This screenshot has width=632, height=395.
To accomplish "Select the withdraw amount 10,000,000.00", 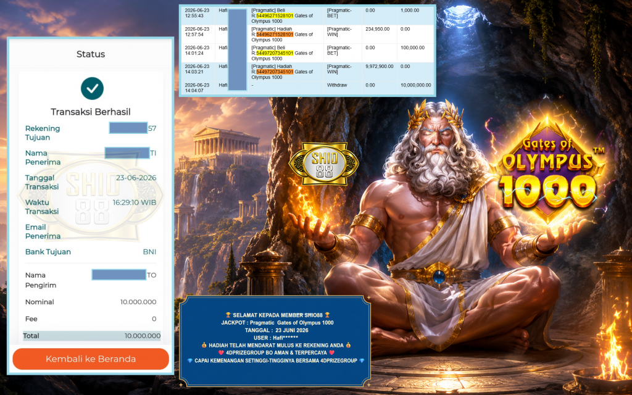I will (415, 85).
